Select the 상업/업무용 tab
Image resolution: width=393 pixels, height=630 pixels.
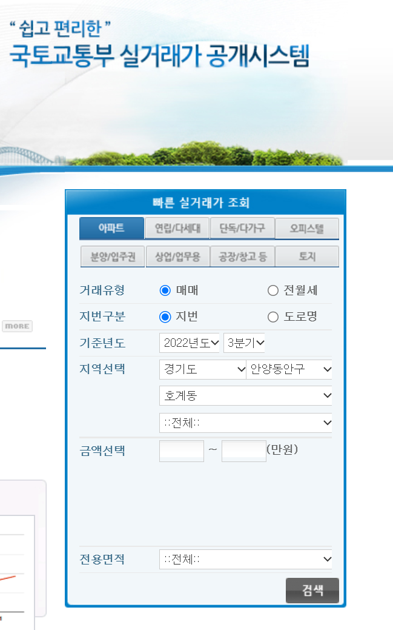tap(177, 256)
